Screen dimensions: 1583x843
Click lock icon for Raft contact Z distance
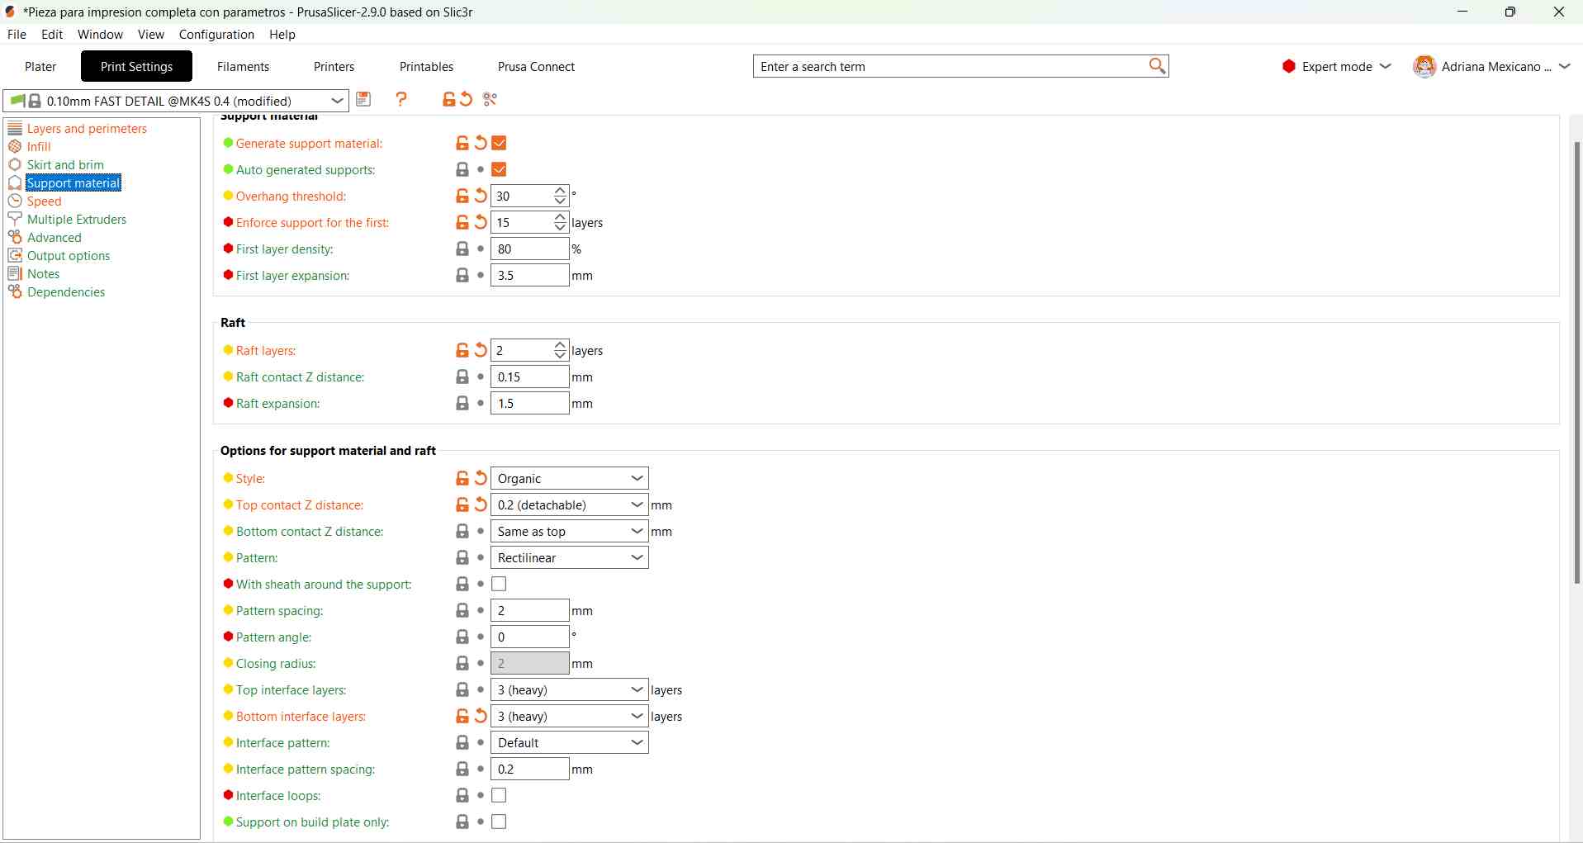(462, 377)
